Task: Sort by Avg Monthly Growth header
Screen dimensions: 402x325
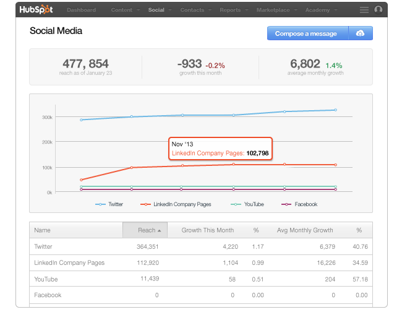Action: [305, 230]
